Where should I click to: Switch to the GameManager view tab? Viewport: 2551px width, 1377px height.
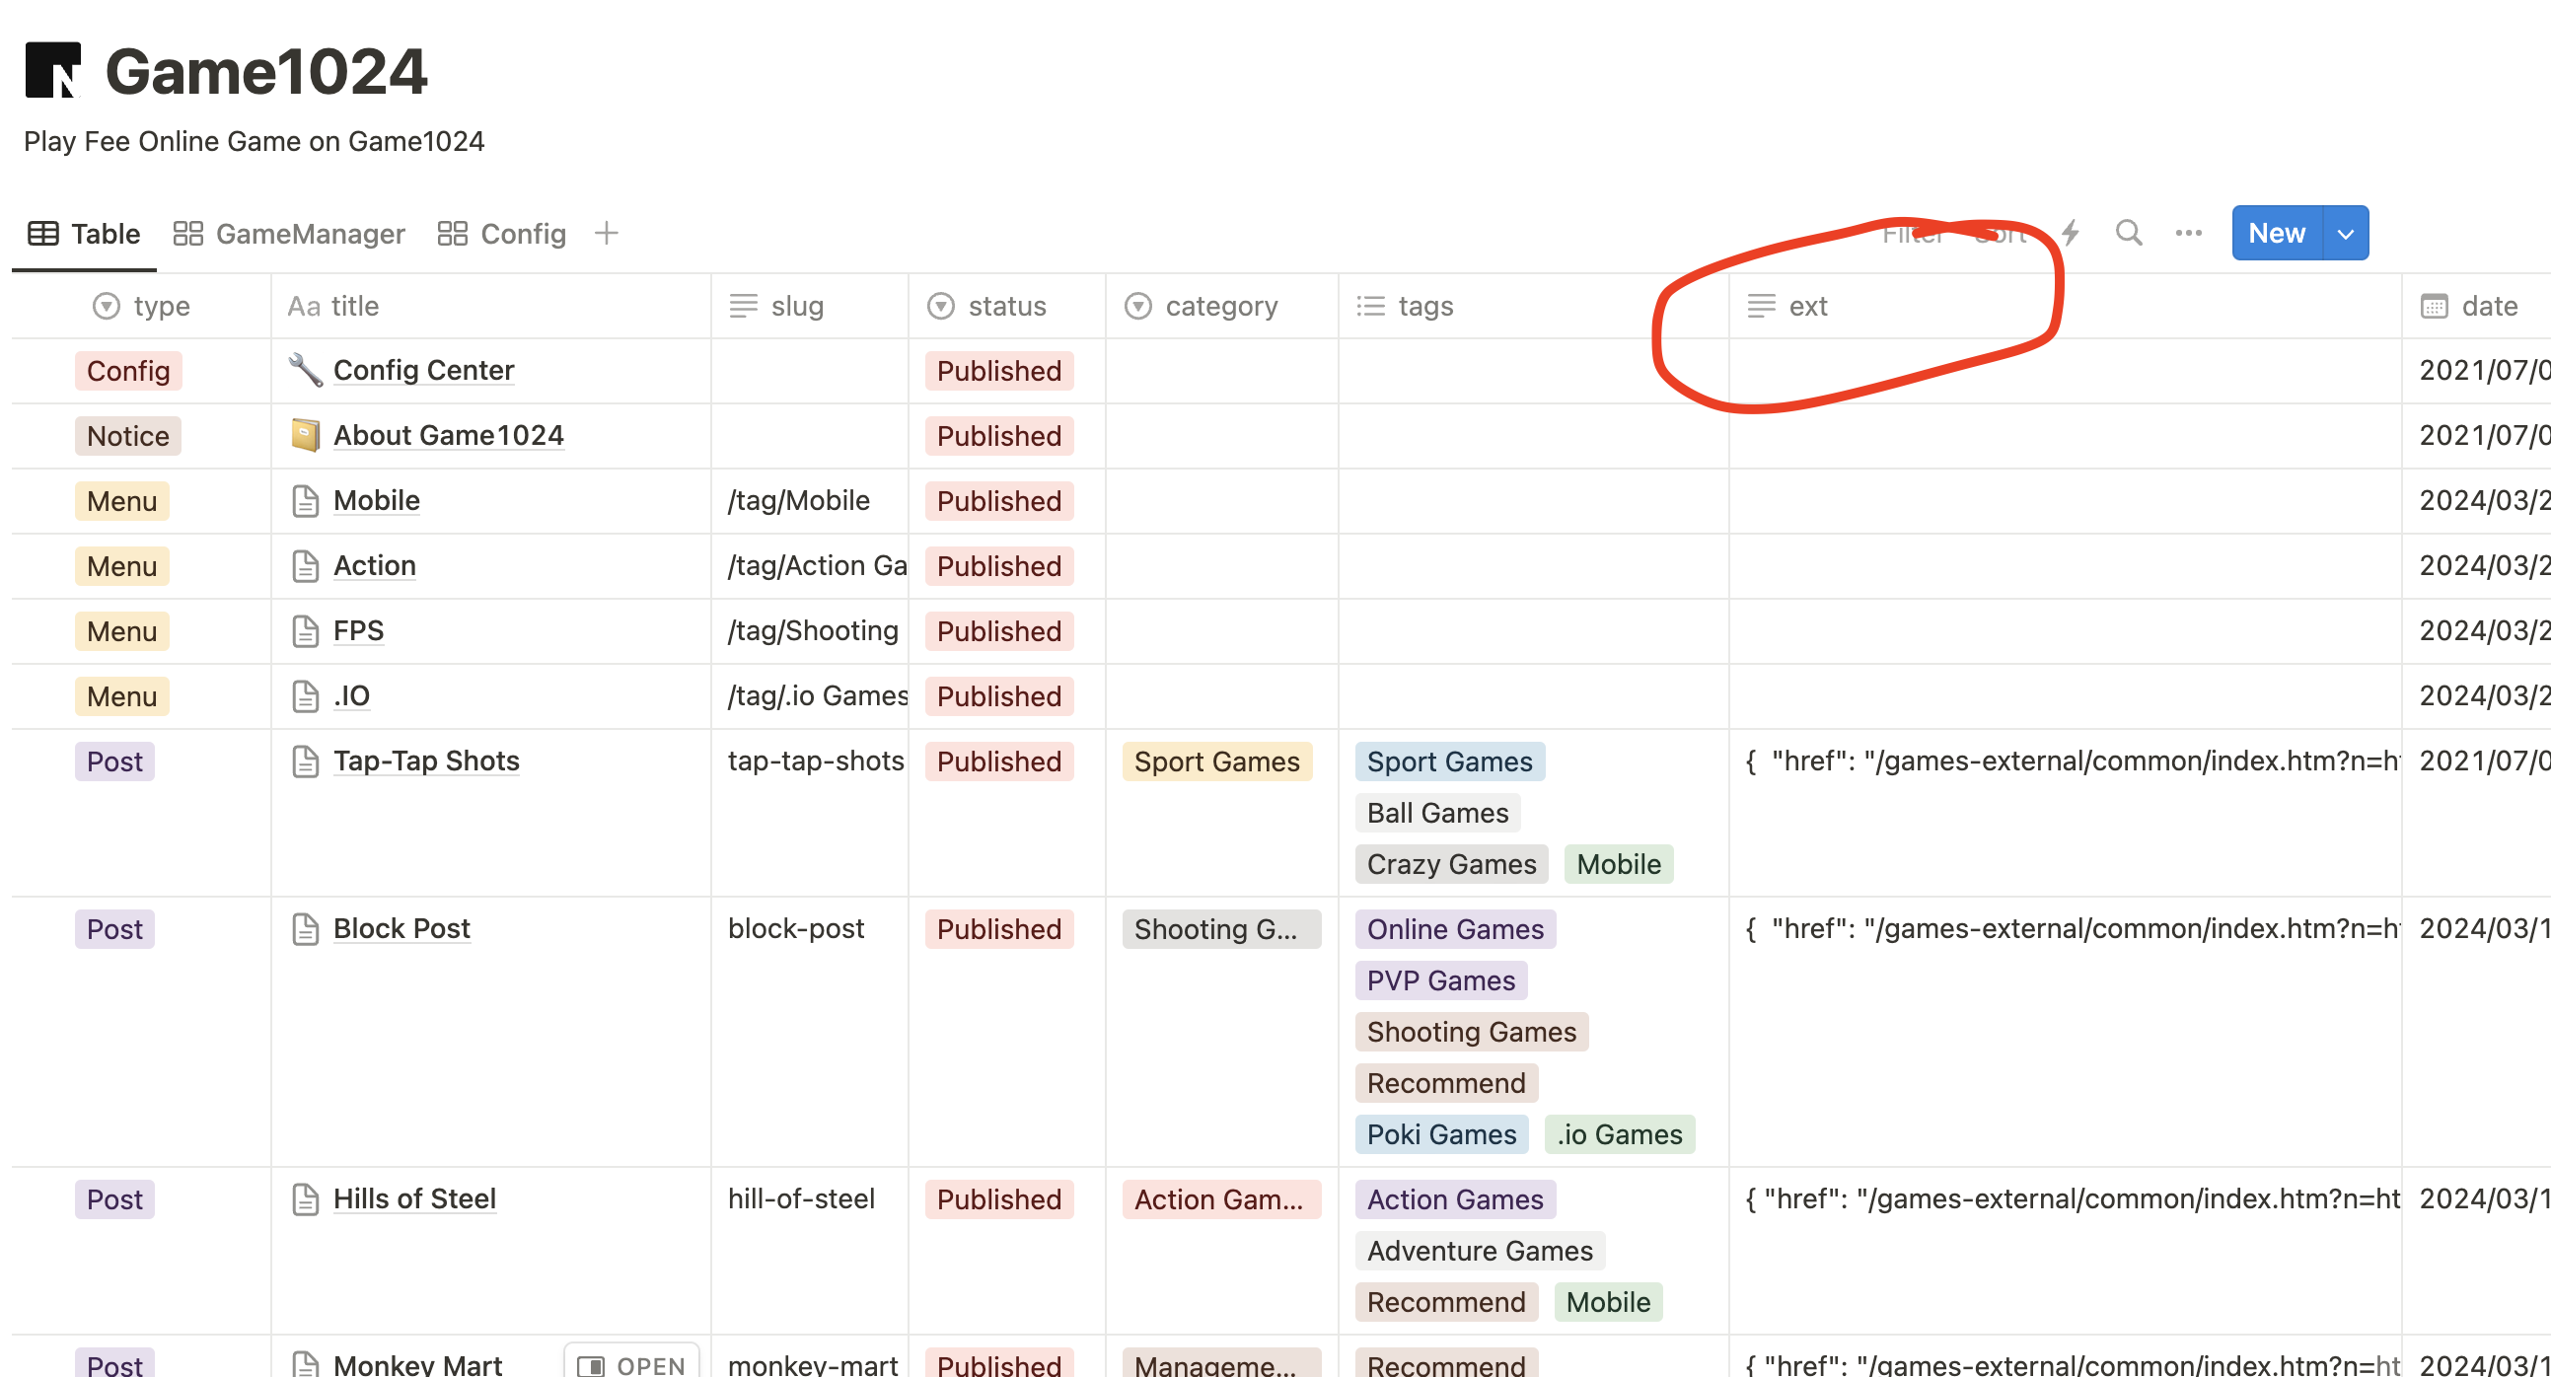tap(289, 234)
